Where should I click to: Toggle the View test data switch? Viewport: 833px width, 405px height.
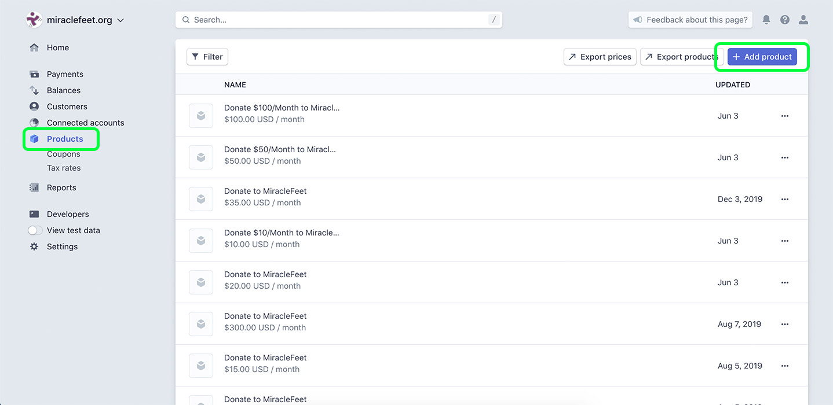coord(35,230)
